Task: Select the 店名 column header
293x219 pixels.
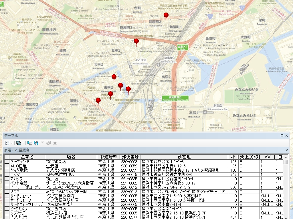Action: click(71, 157)
